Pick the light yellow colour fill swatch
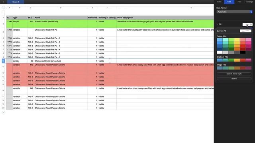The width and height of the screenshot is (255, 143). 237,40
